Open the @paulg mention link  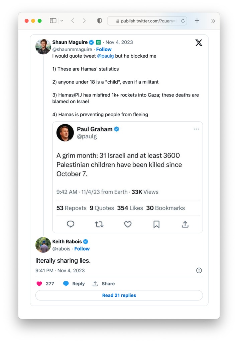pos(106,56)
